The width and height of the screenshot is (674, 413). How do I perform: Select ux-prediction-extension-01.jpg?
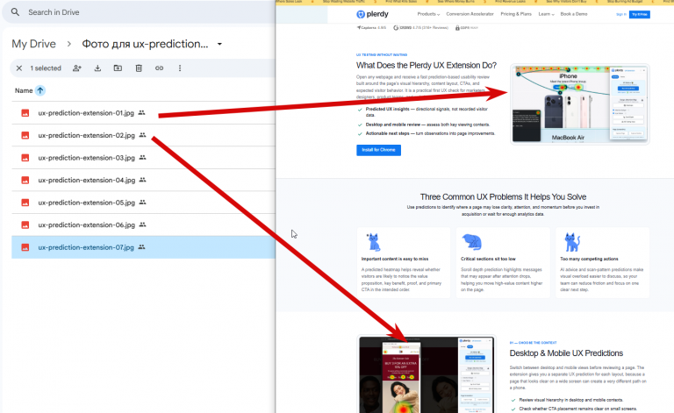pyautogui.click(x=144, y=113)
